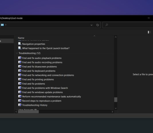Click the address bar location icon
This screenshot has width=153, height=133.
click(2, 25)
